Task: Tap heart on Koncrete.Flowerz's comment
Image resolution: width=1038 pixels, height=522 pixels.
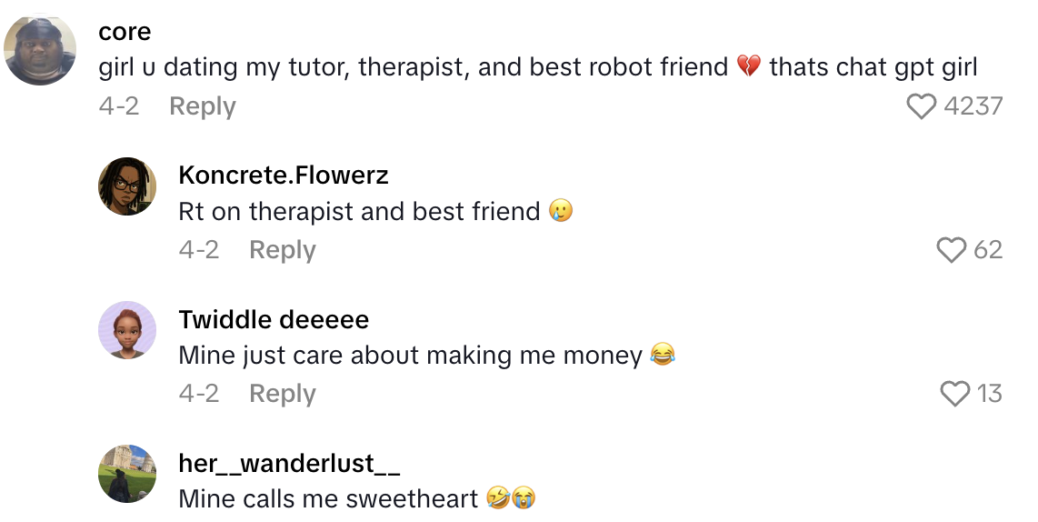Action: coord(951,250)
